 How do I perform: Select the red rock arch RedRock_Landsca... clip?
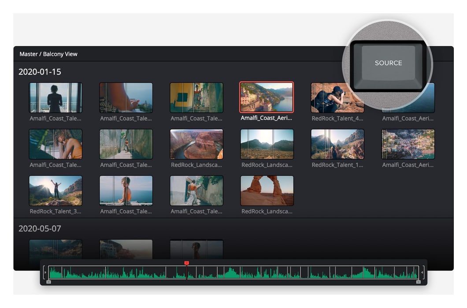pyautogui.click(x=267, y=190)
